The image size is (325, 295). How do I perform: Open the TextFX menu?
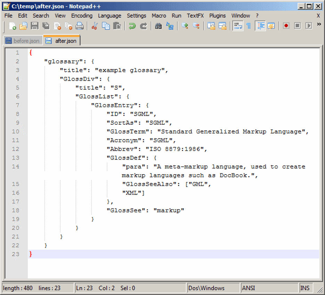[x=195, y=16]
